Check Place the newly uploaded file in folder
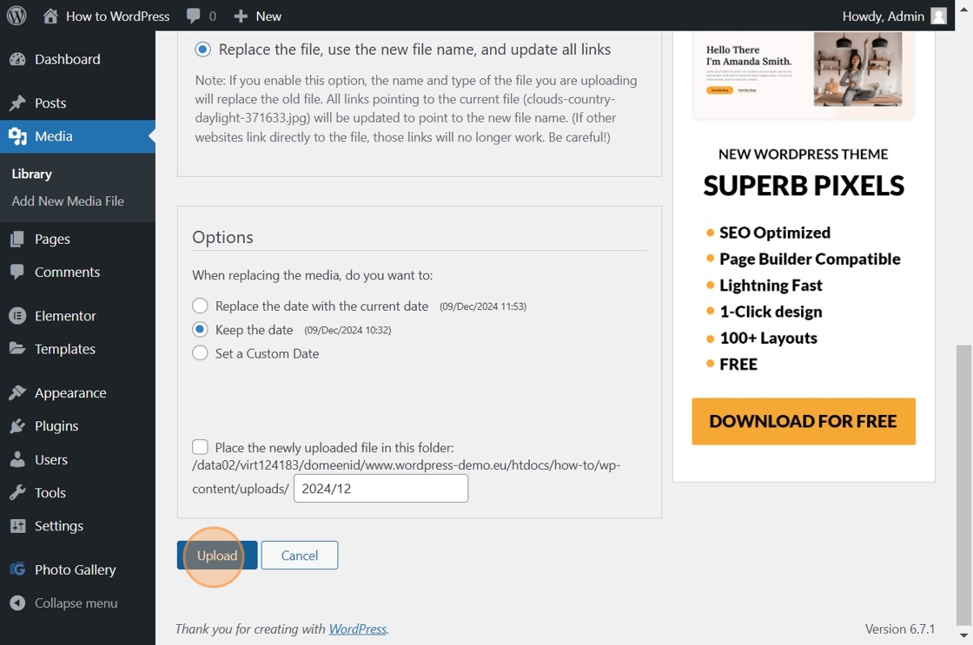The image size is (973, 645). [200, 447]
